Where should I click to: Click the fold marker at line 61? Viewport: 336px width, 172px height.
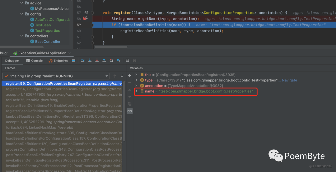click(92, 37)
